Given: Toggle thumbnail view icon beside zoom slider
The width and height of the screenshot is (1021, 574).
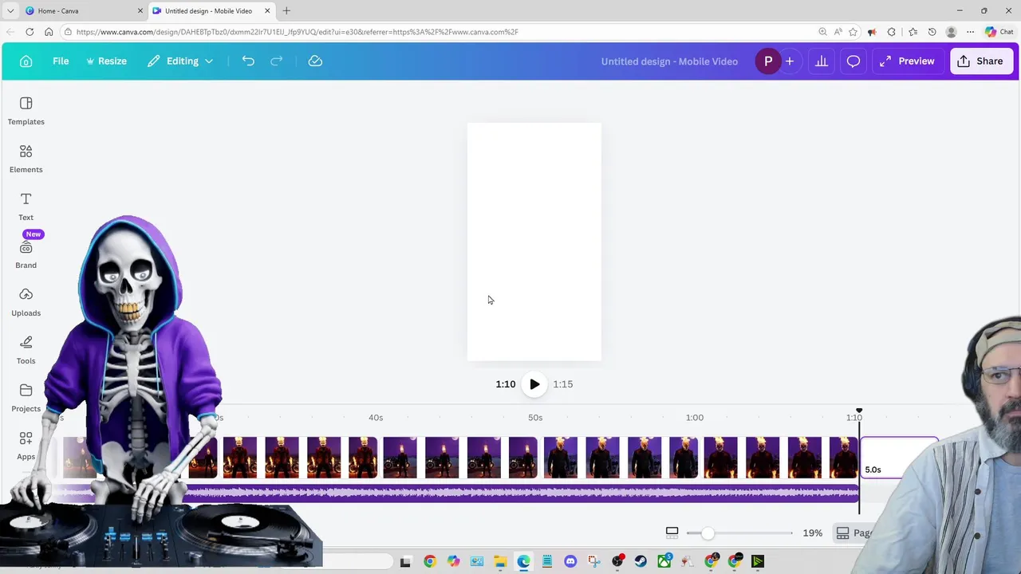Looking at the screenshot, I should point(672,533).
